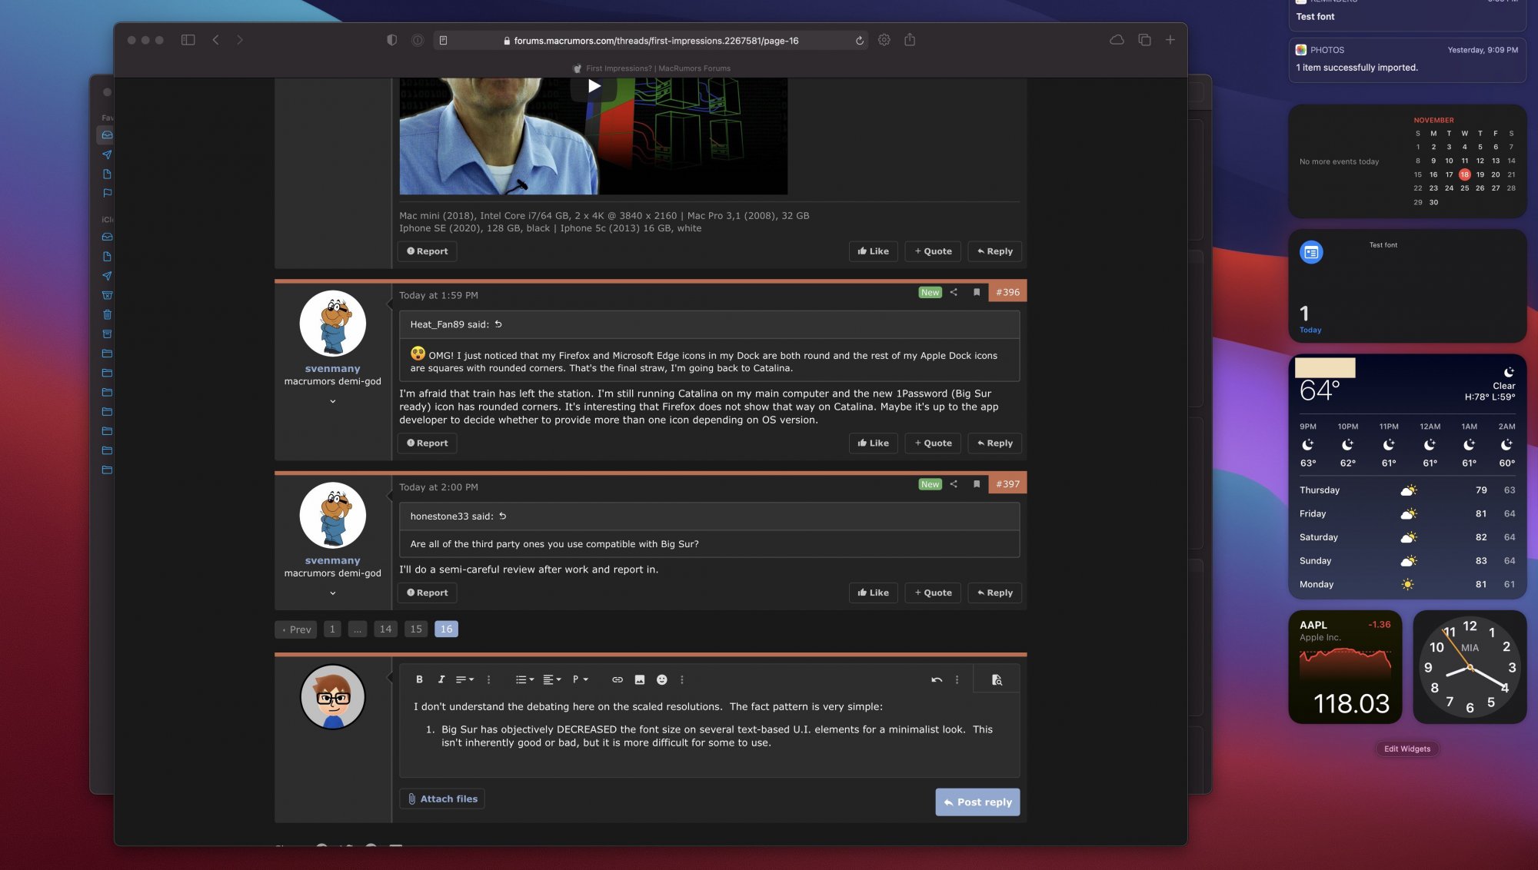This screenshot has height=870, width=1538.
Task: Jump to thread page 1
Action: pyautogui.click(x=332, y=629)
